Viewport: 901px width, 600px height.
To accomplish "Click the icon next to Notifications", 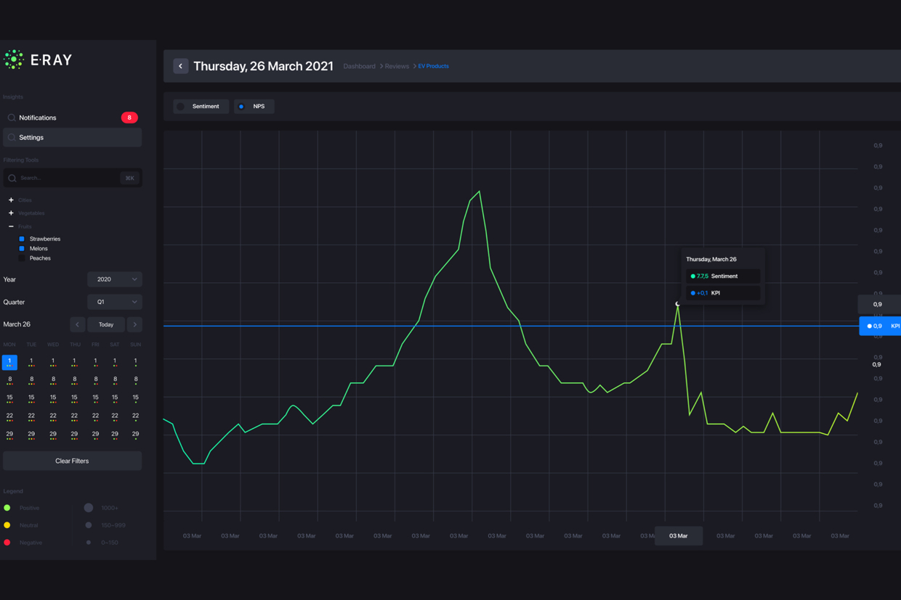I will (x=12, y=118).
